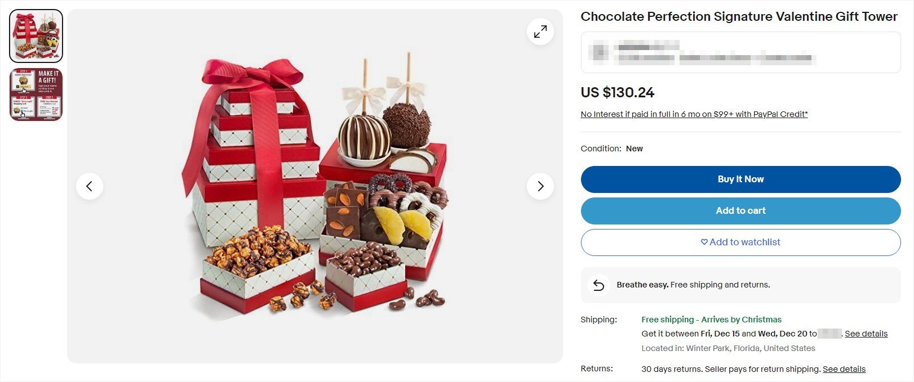914x382 pixels.
Task: Click the returns arrow icon beside Breathe easy
Action: 598,285
